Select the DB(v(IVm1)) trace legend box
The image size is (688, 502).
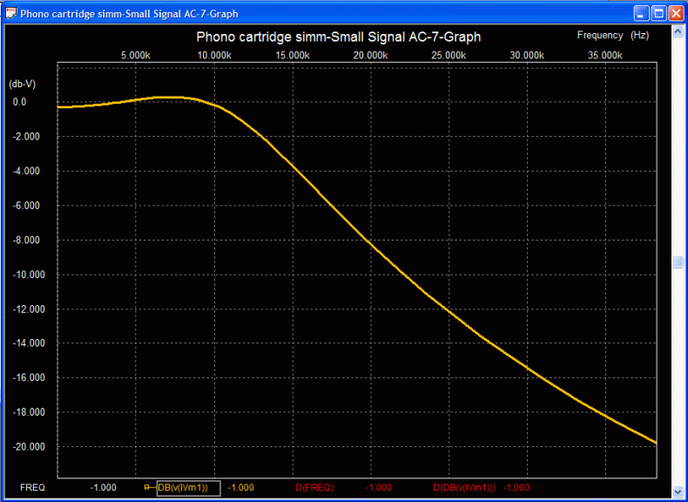[187, 487]
